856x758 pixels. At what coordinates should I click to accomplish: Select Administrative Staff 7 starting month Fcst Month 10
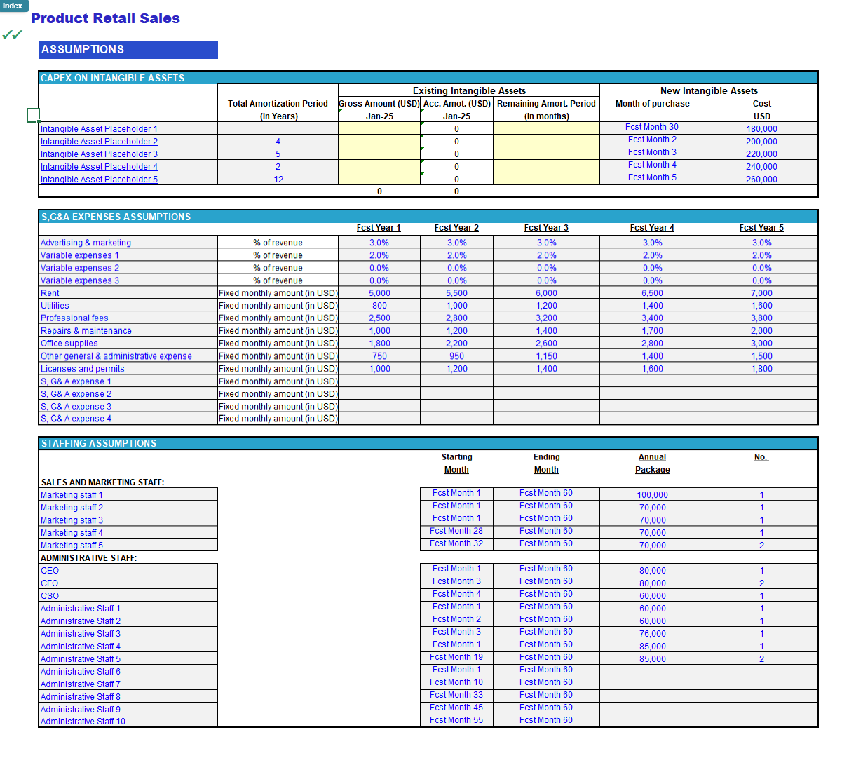(x=456, y=682)
